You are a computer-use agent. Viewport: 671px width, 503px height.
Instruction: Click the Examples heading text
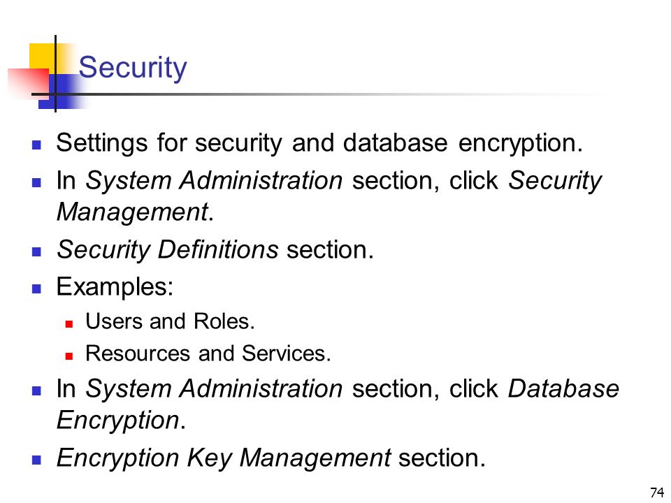coord(115,287)
